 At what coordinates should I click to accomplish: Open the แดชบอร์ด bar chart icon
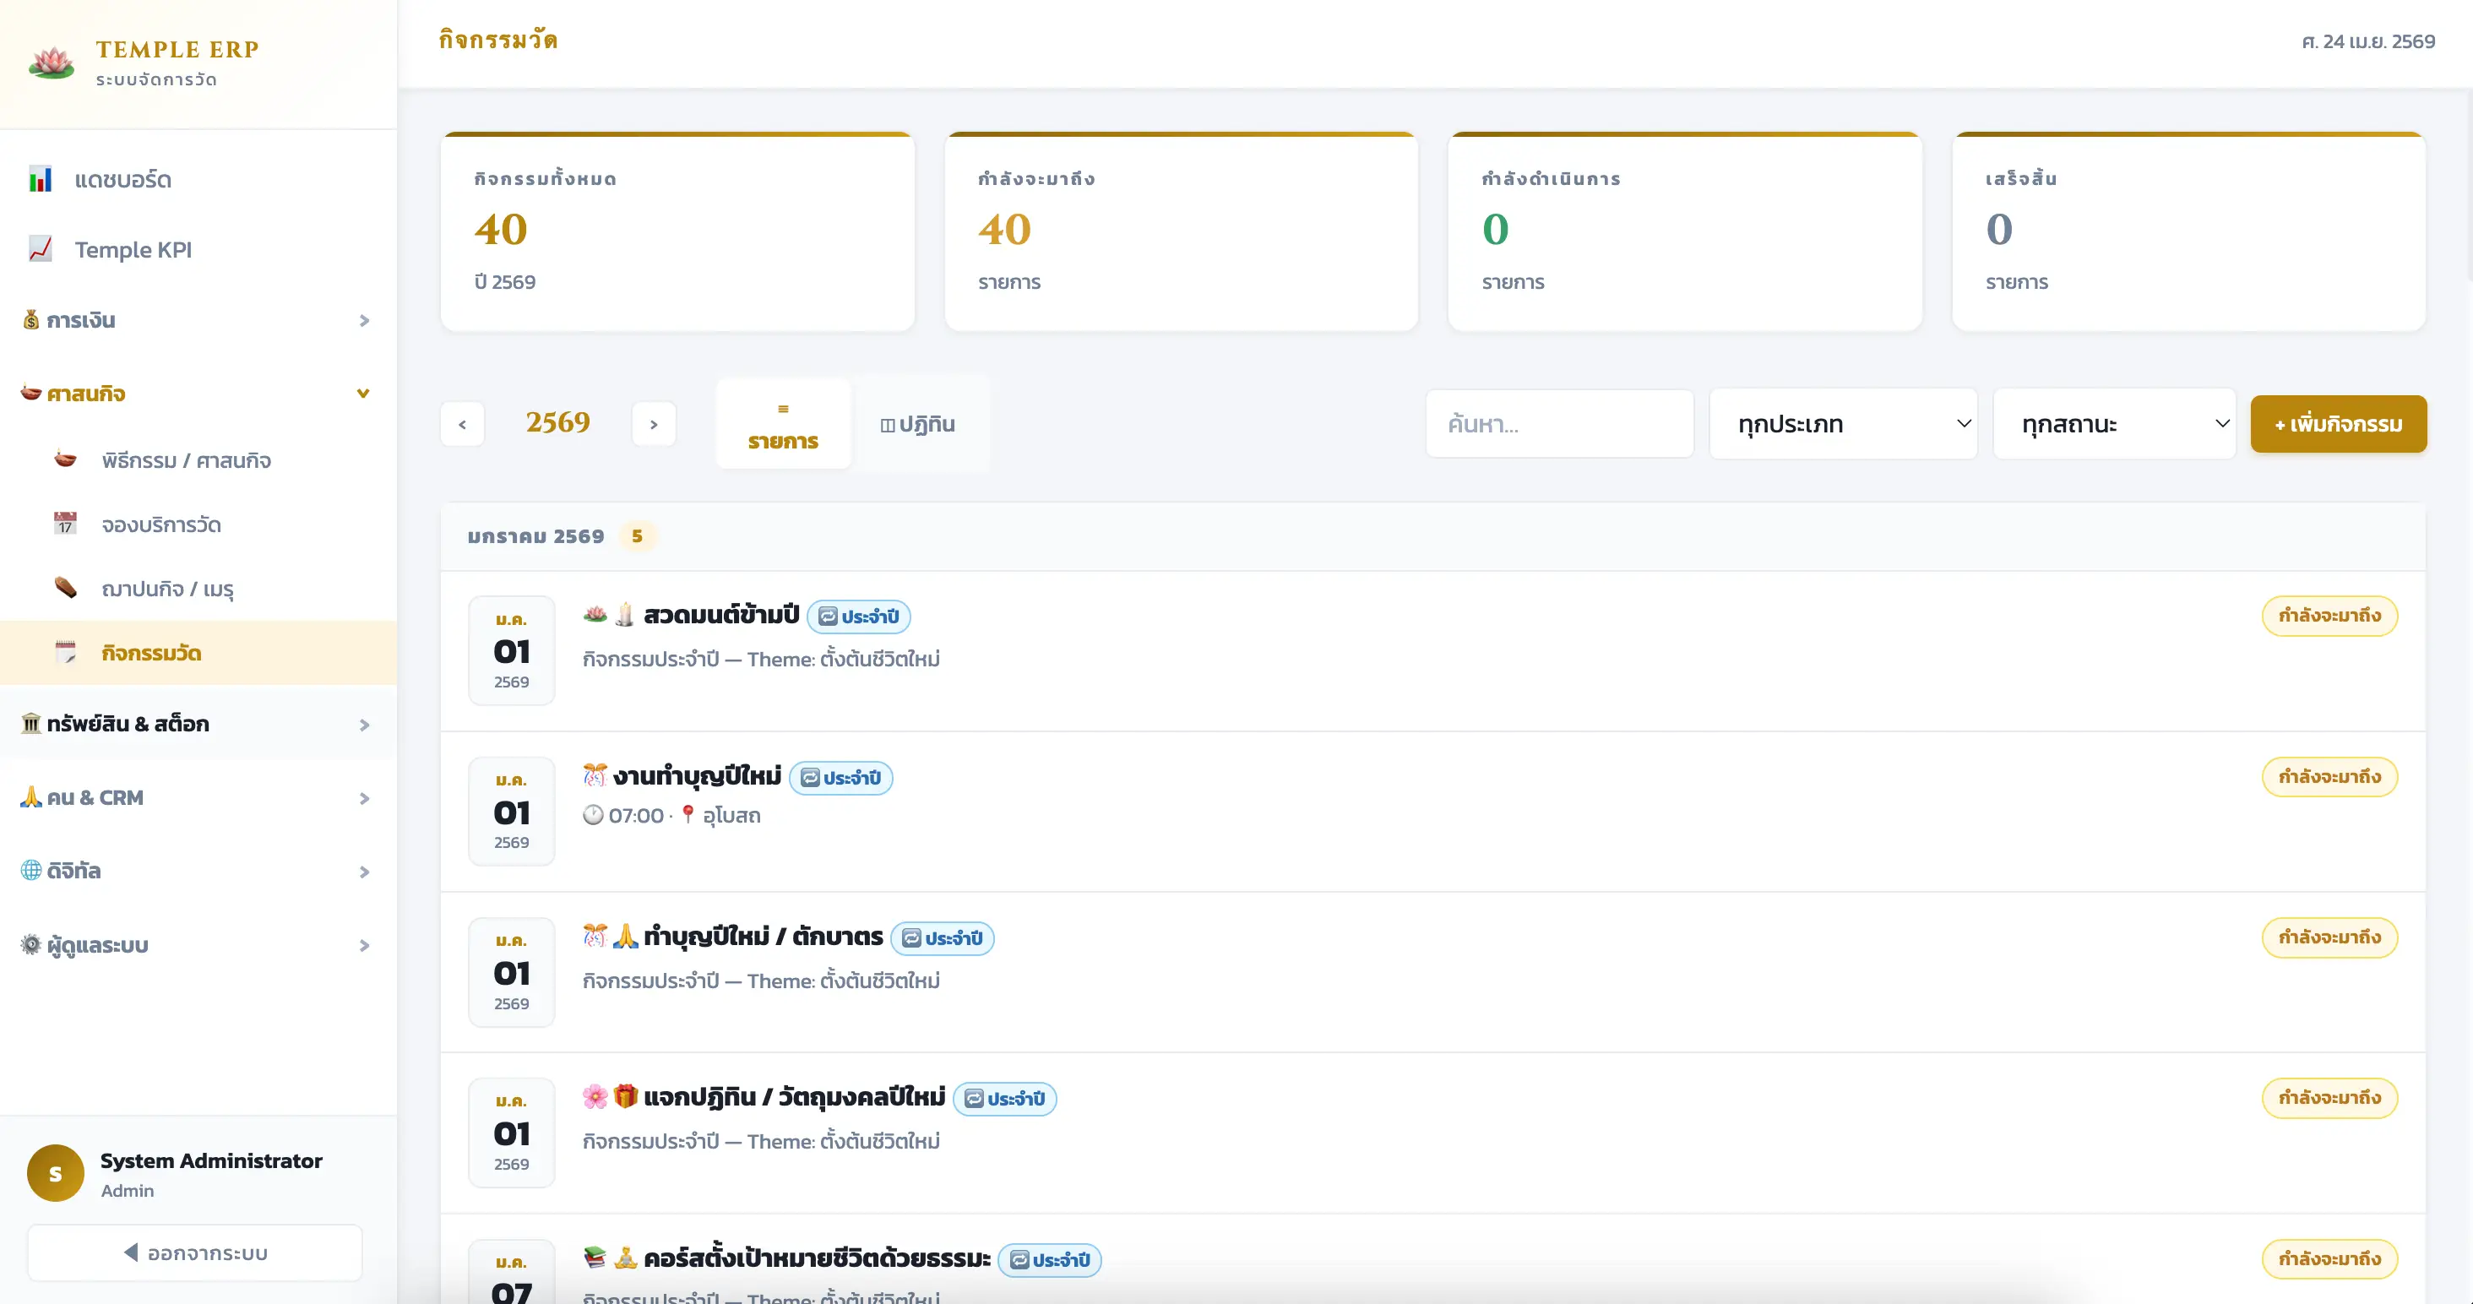41,180
